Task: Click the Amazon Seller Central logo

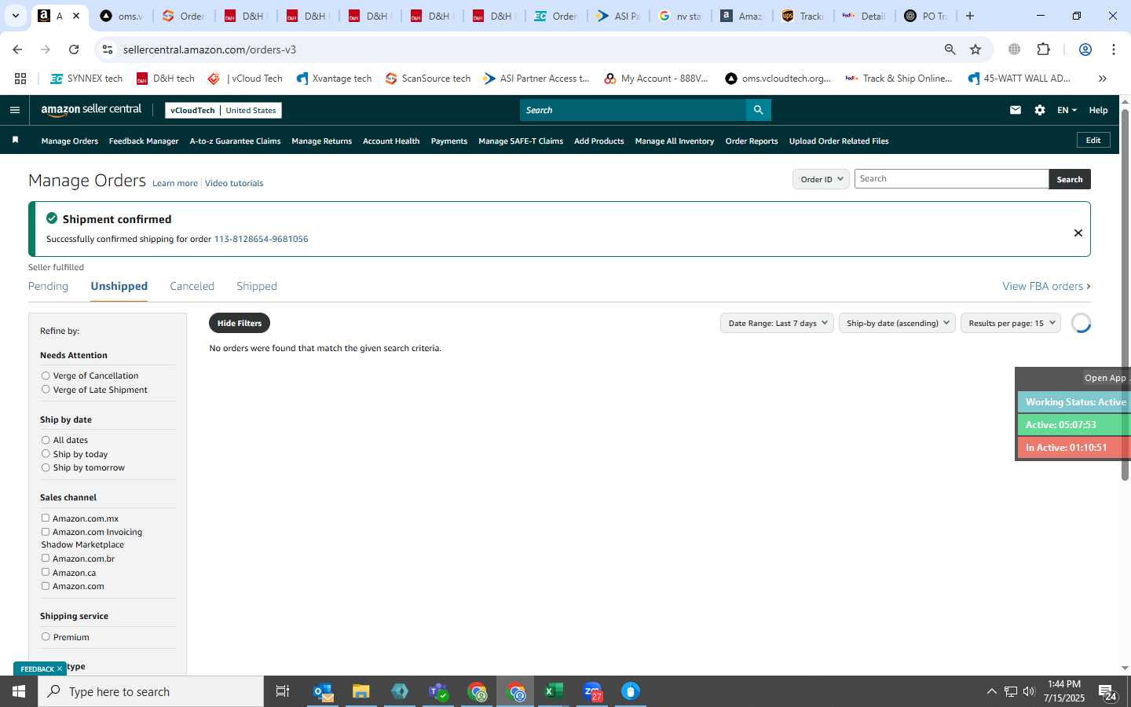Action: pos(91,110)
